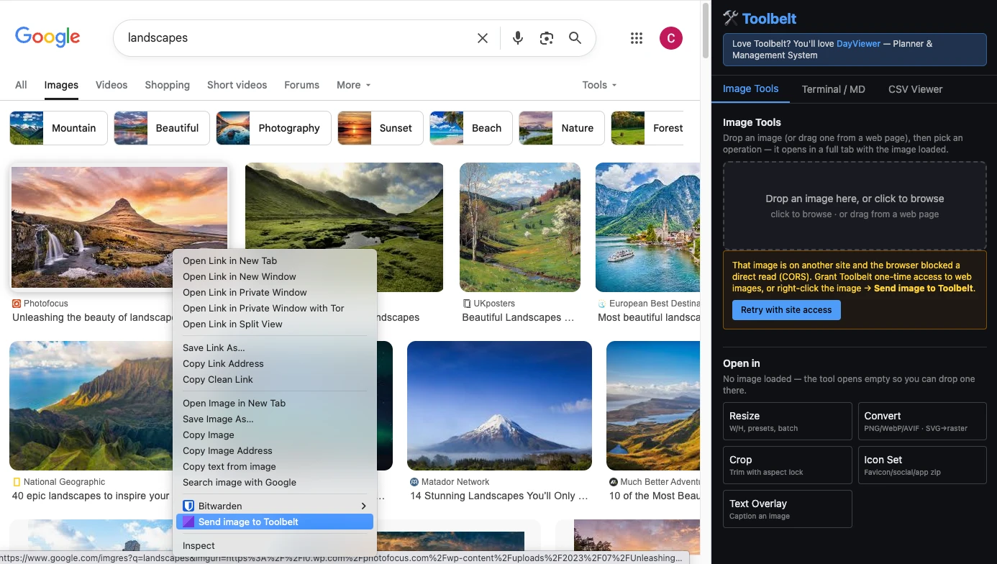Filter by Photography chip

click(273, 128)
